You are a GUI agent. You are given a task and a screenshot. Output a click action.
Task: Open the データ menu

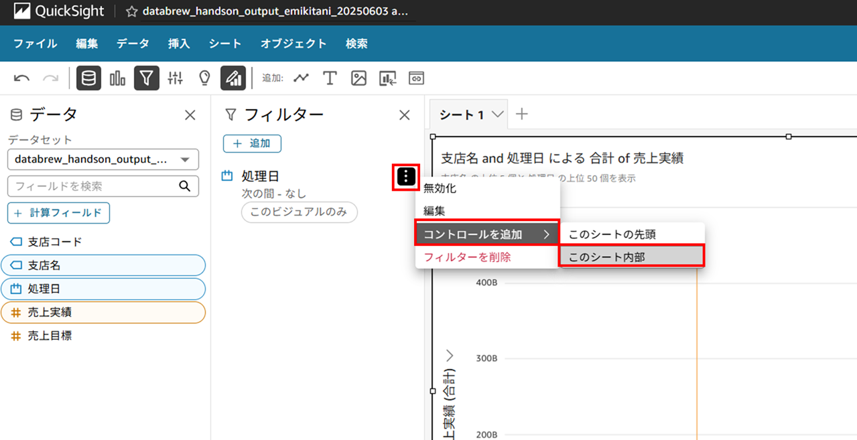pos(133,44)
